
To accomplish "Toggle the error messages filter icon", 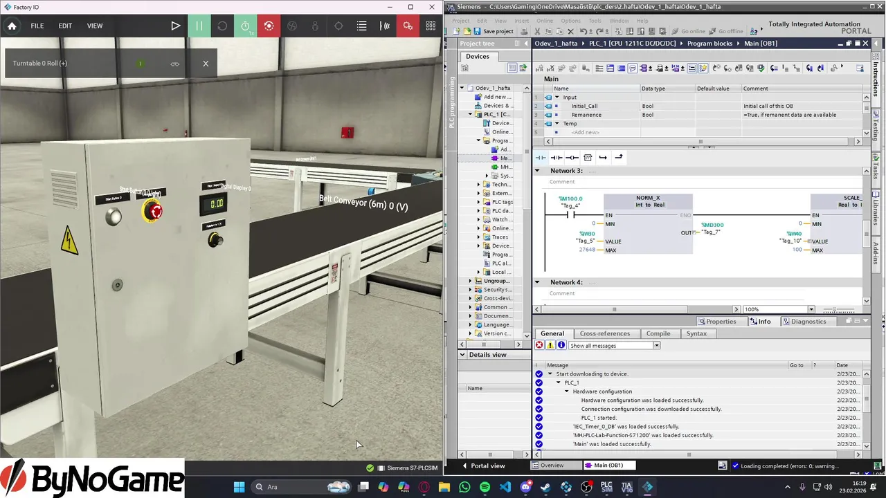I will coord(539,345).
